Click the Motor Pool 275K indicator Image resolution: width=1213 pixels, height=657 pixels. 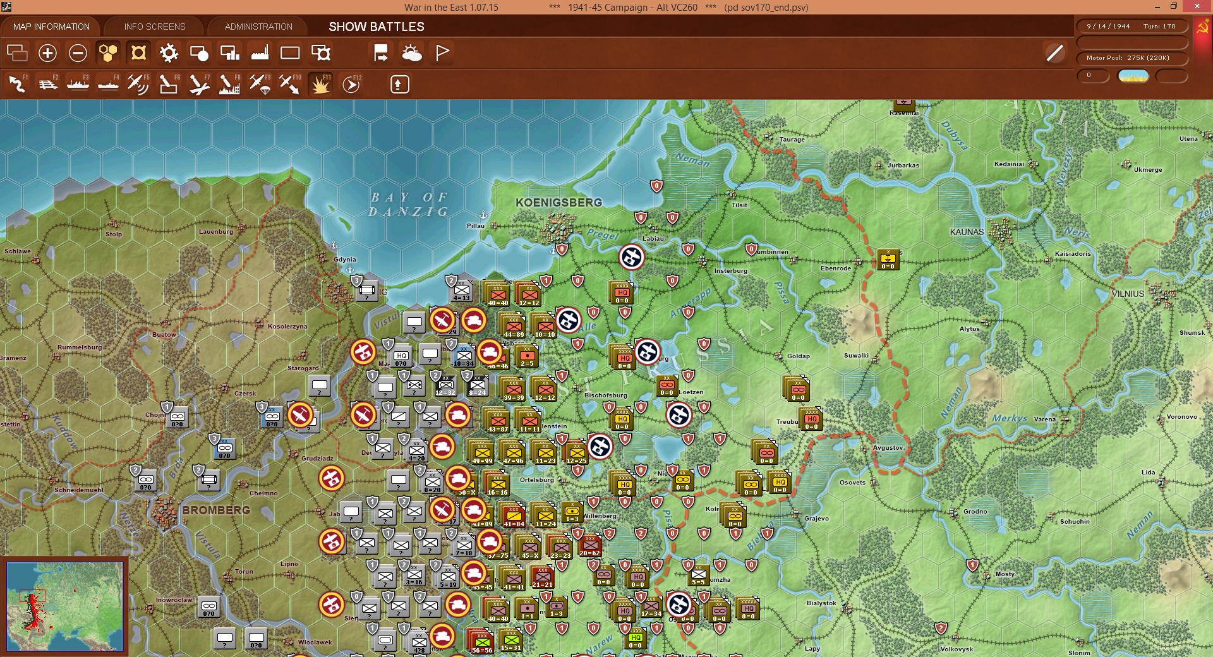1132,58
